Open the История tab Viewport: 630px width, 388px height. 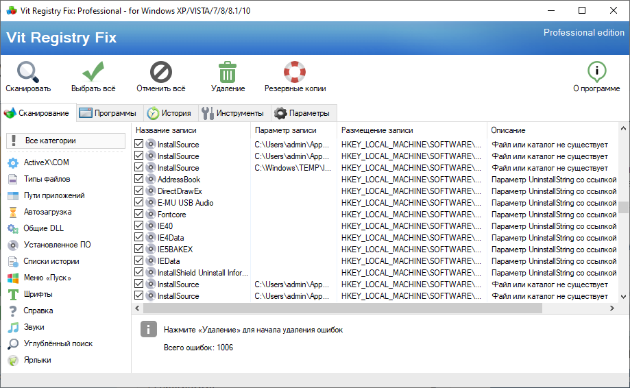point(169,113)
